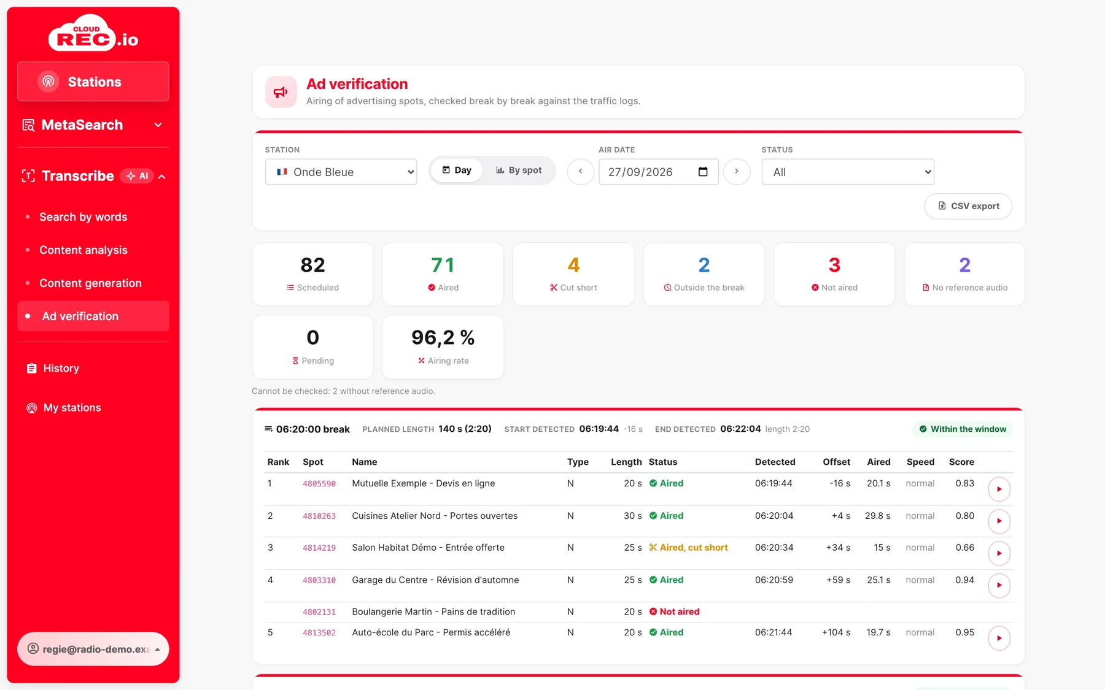
Task: Collapse the Transcribe section chevron
Action: [162, 177]
